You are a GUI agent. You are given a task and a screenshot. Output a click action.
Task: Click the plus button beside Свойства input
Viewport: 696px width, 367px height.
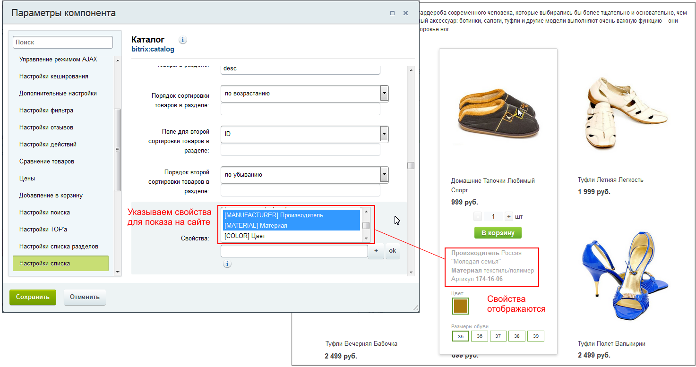376,251
